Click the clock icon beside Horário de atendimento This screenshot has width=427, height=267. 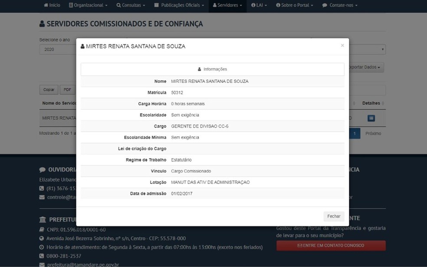click(41, 247)
